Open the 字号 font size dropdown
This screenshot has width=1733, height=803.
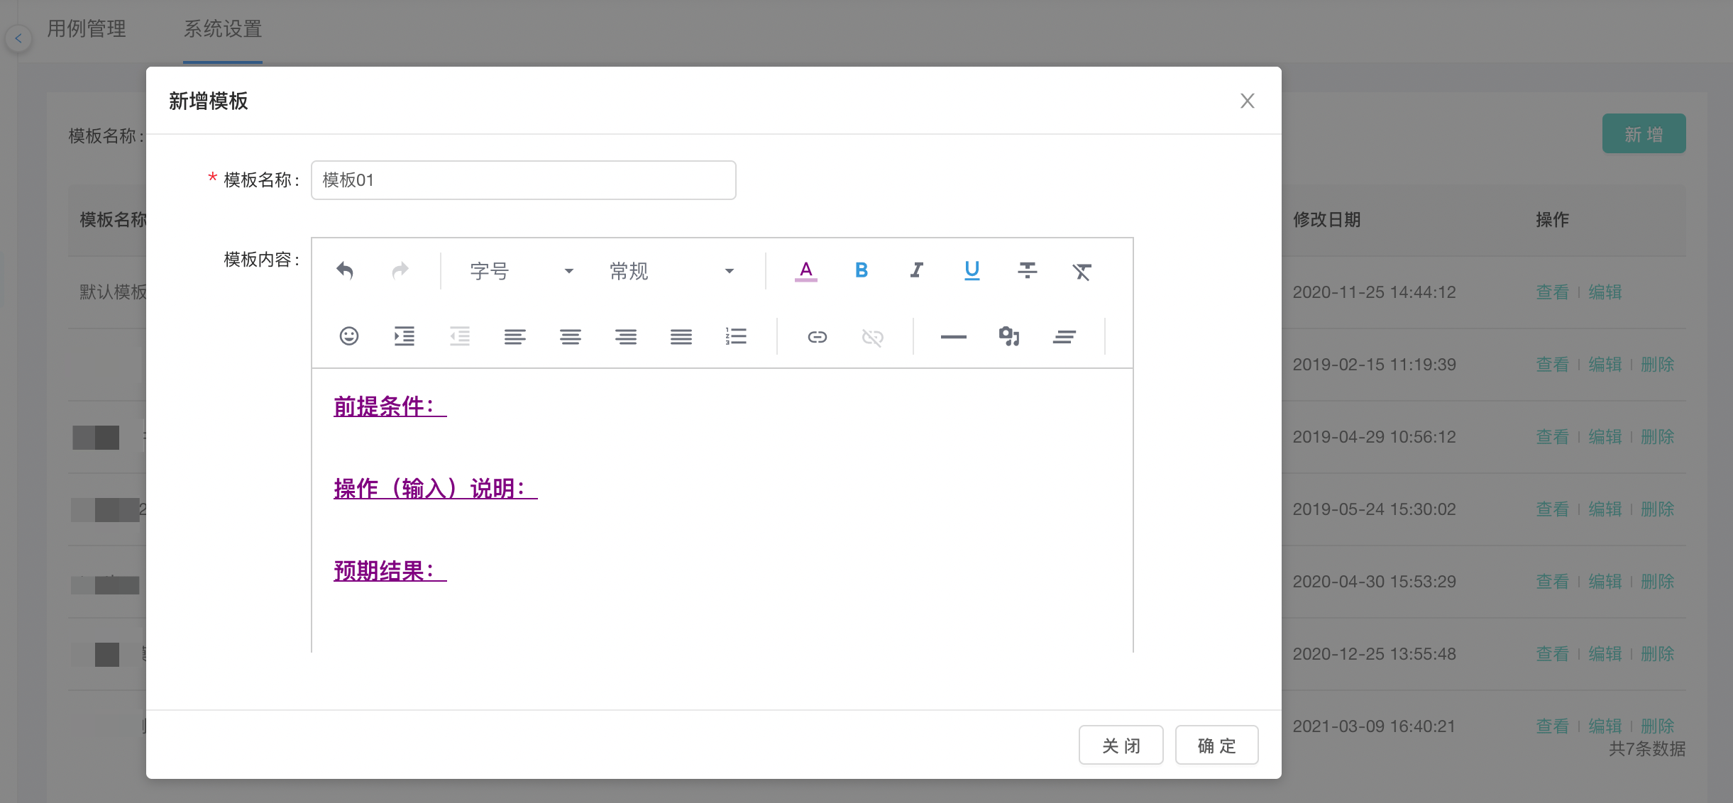(x=521, y=271)
